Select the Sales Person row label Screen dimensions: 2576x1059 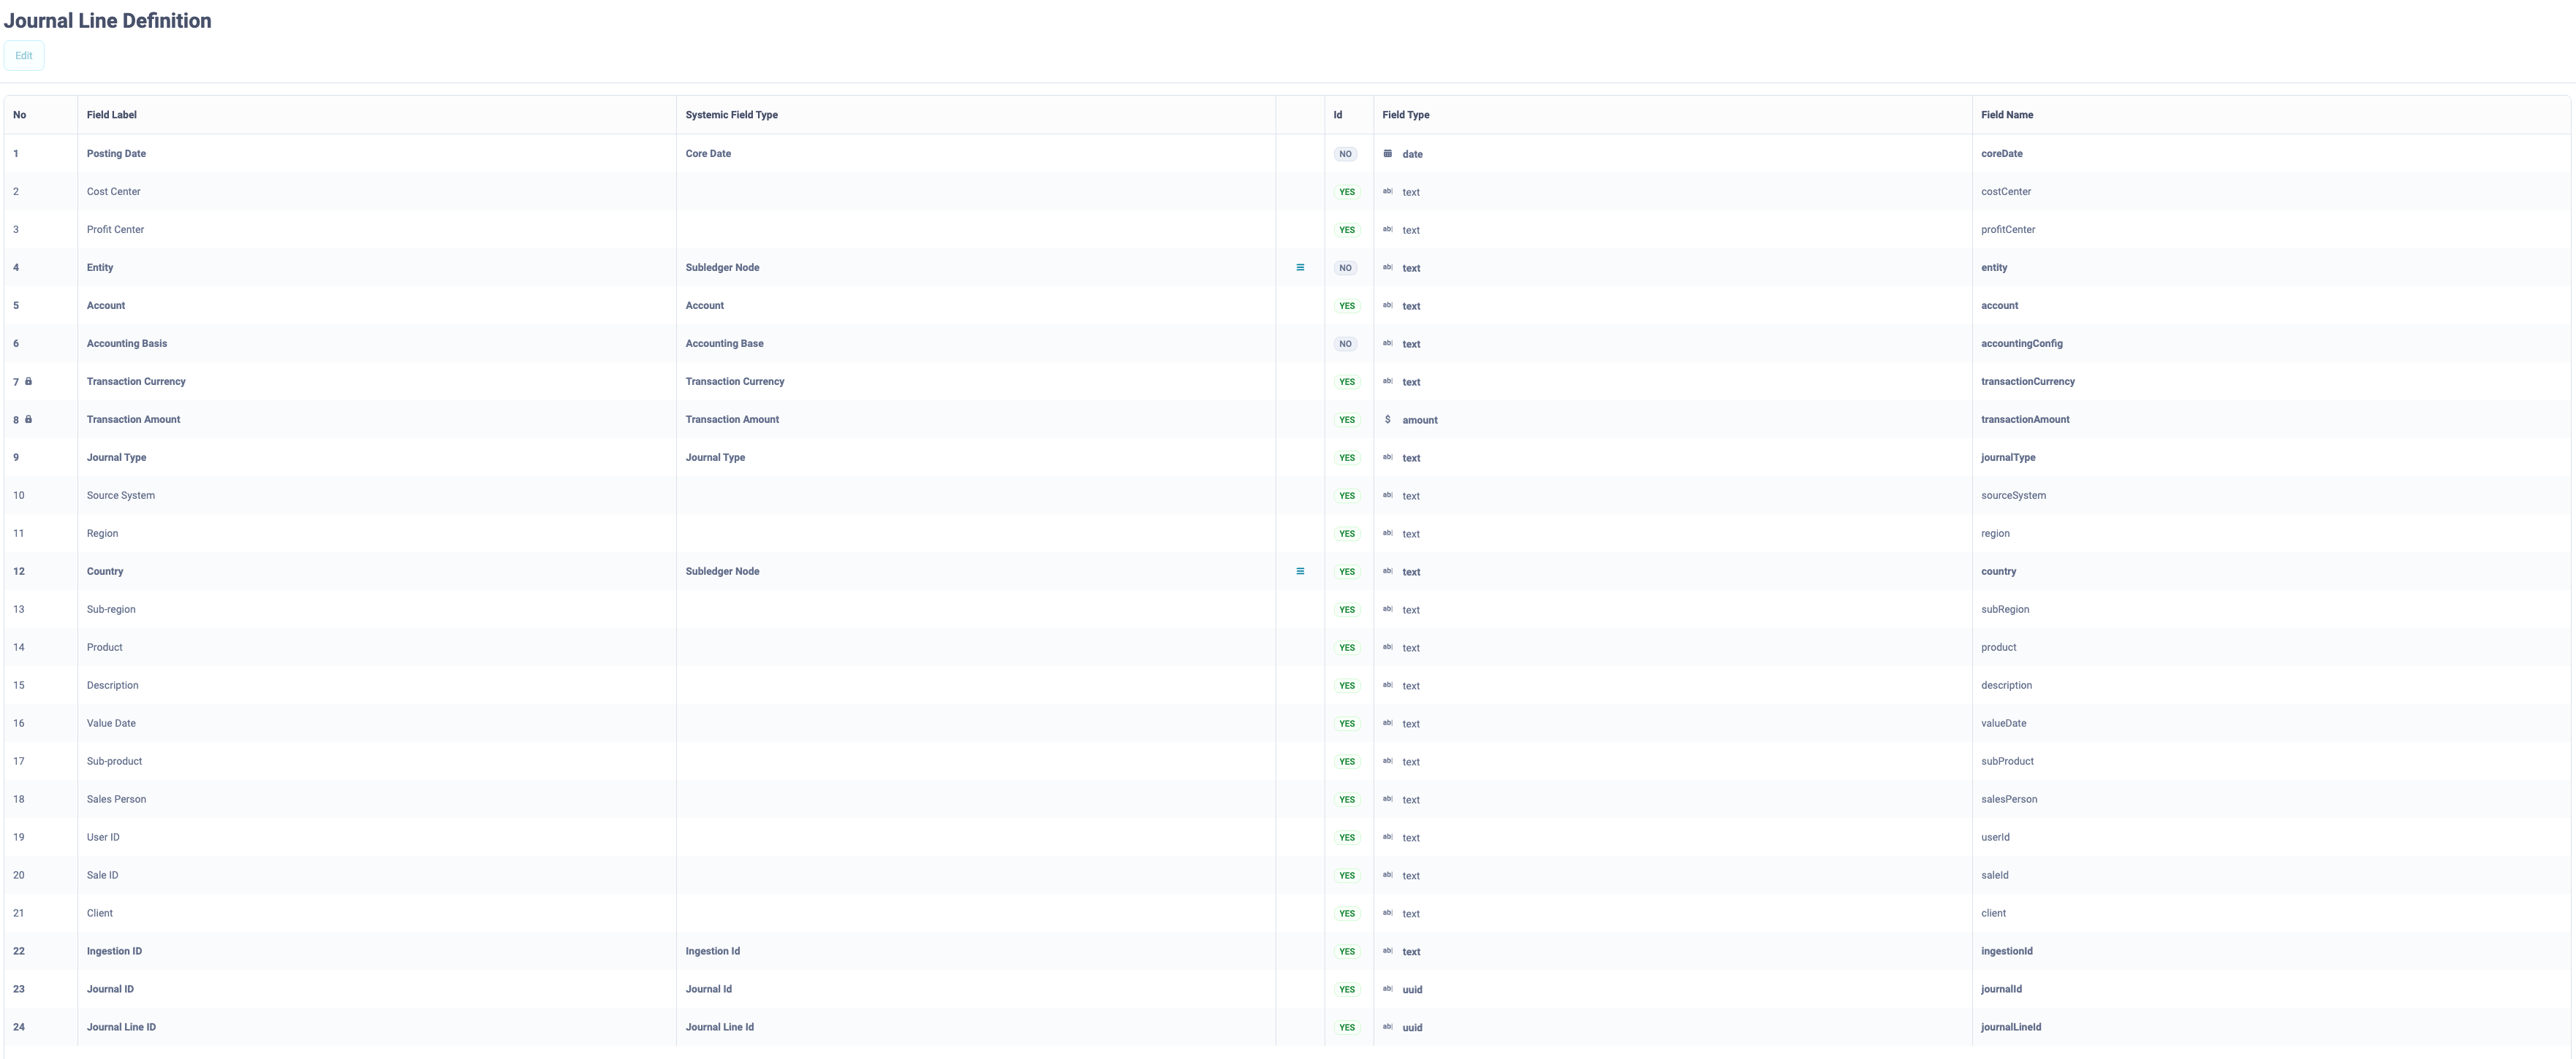tap(116, 799)
